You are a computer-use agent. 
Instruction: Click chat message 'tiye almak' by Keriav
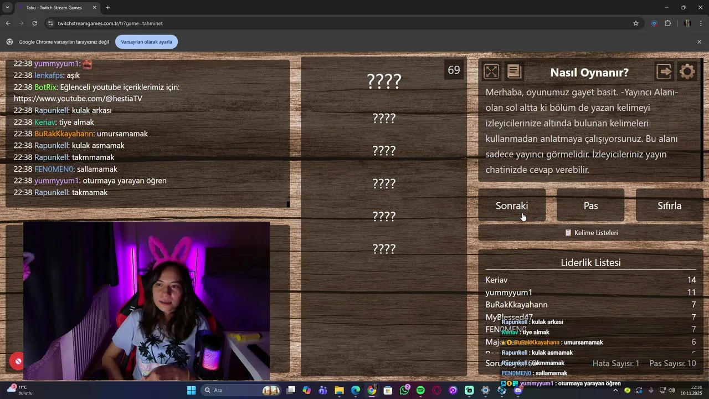tap(76, 122)
